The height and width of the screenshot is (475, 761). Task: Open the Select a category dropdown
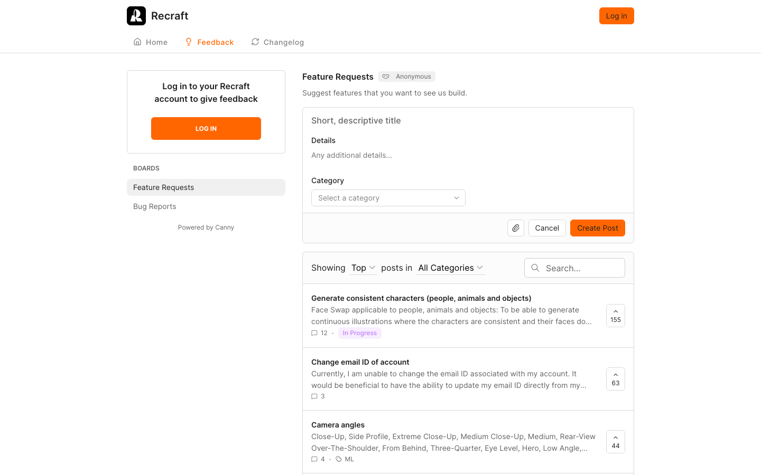(x=388, y=198)
